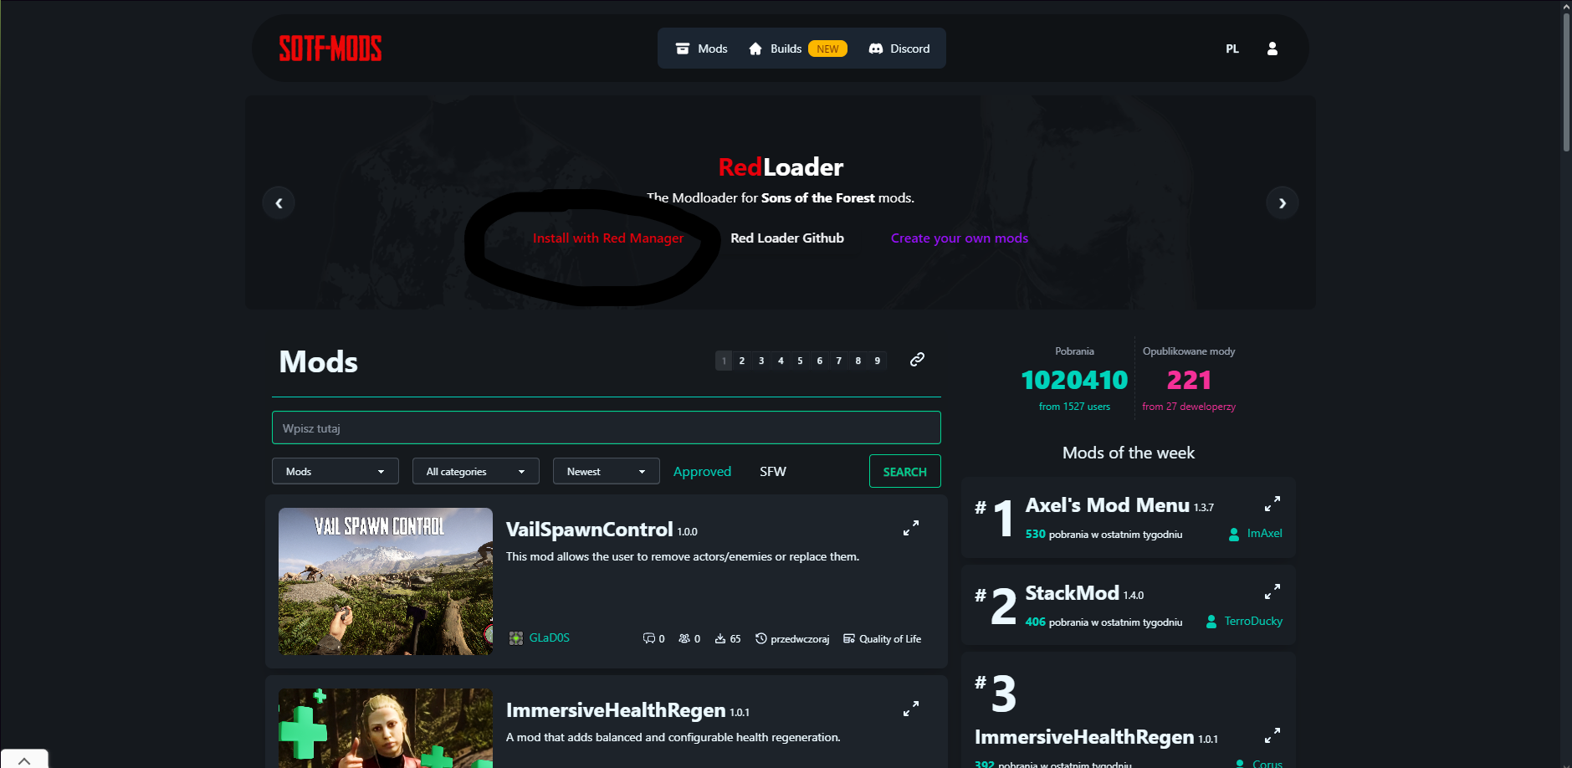Expand the VailSpawnControl mod card
The height and width of the screenshot is (768, 1572).
(x=911, y=528)
